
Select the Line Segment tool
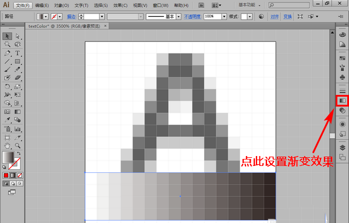coord(7,61)
